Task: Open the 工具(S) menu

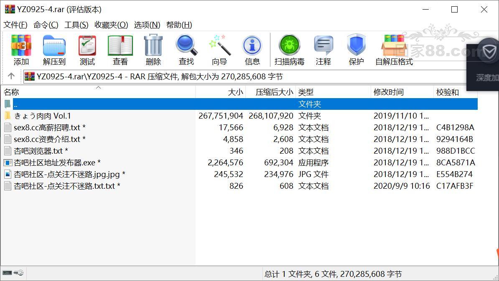Action: 76,25
